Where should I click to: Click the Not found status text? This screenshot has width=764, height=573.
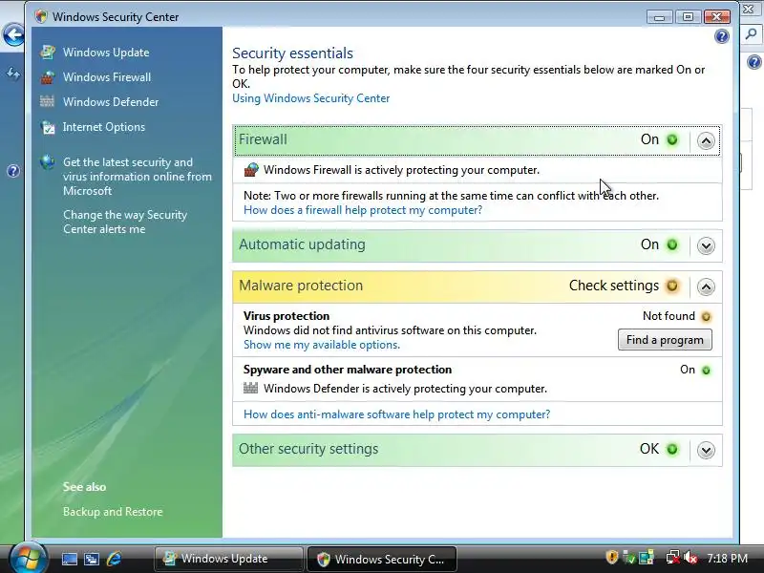(x=668, y=316)
